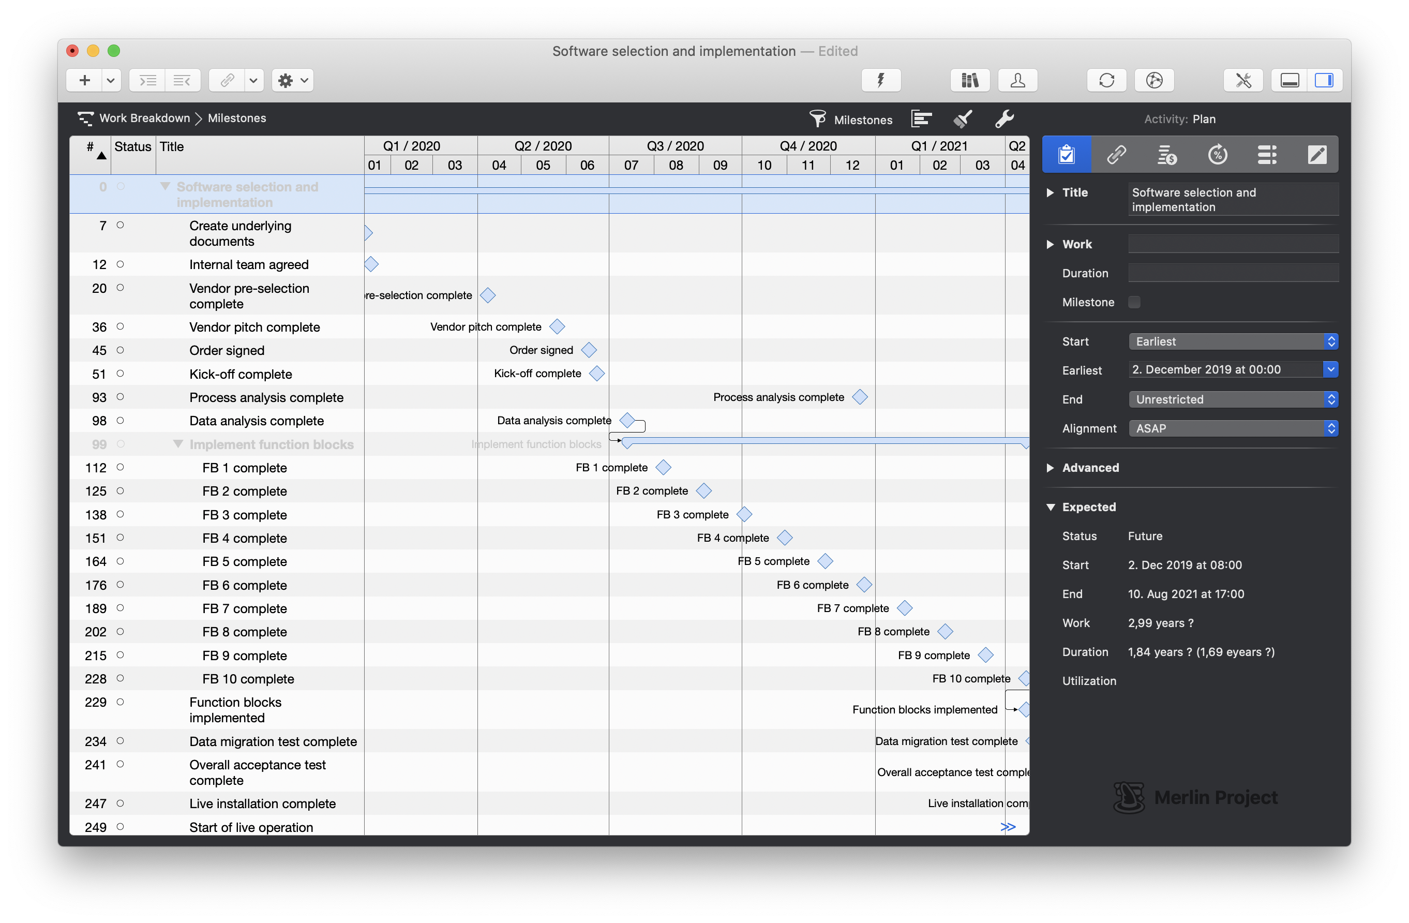Jump forward with the double-arrow indicator

pos(1008,827)
